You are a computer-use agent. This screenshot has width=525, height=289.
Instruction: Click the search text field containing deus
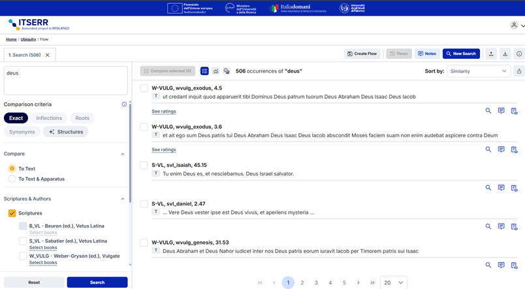coord(65,80)
